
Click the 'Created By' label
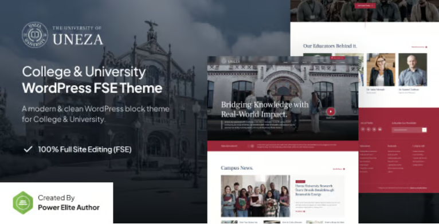coord(56,198)
